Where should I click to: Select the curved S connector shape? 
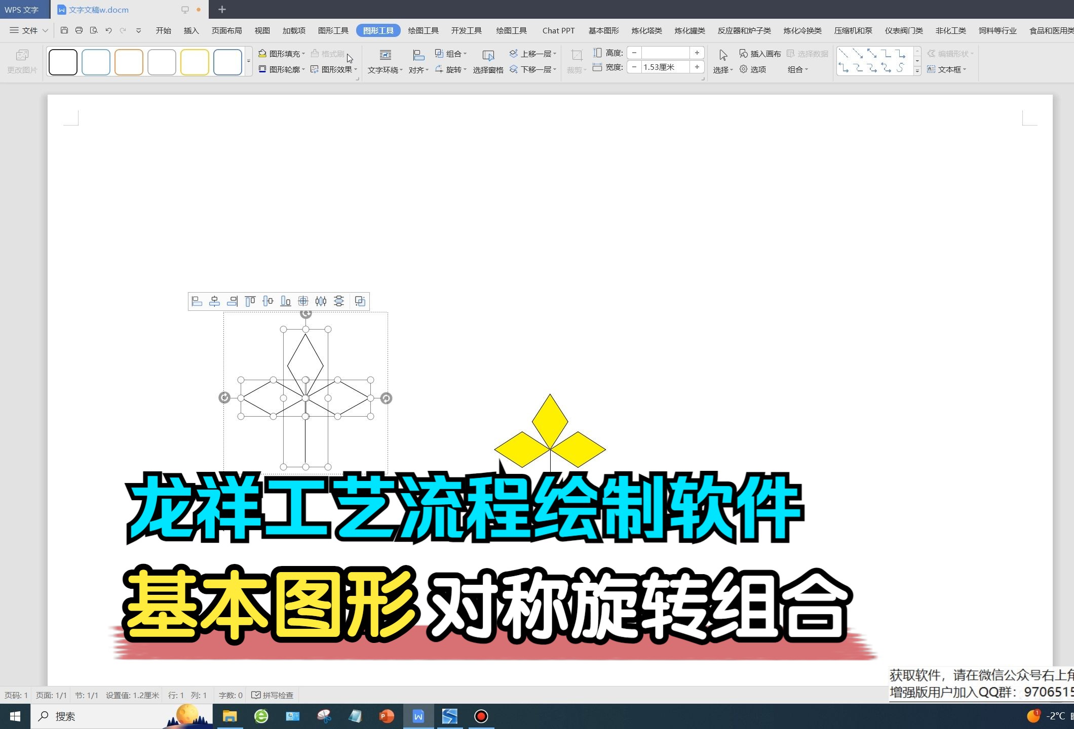click(x=900, y=68)
